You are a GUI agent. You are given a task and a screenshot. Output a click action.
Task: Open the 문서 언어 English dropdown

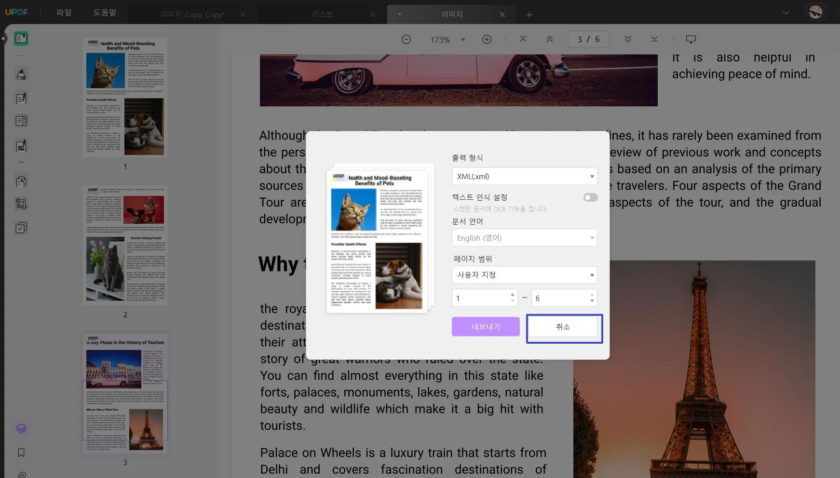525,238
